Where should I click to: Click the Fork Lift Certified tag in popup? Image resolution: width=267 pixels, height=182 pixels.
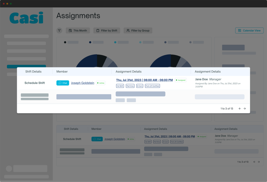152,86
